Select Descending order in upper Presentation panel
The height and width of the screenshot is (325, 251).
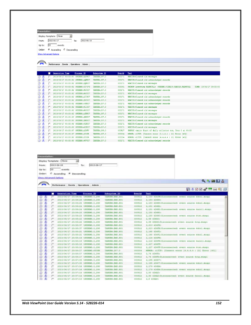tap(64, 49)
